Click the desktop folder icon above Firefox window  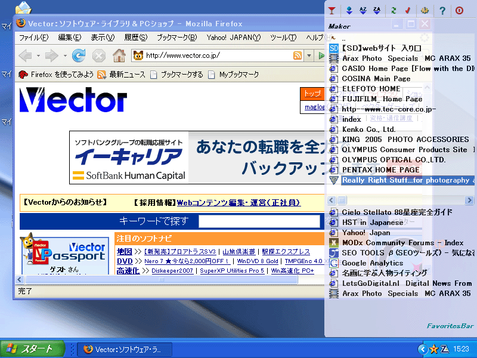tap(23, 8)
